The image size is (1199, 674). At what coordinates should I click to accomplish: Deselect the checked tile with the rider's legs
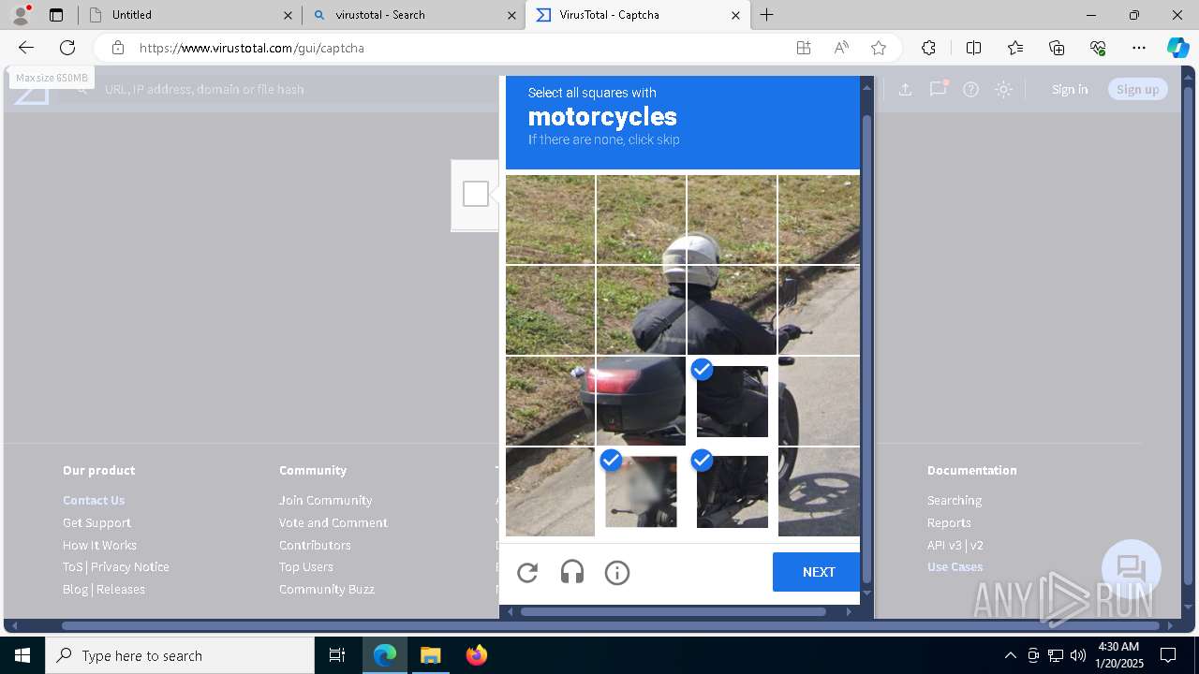pos(733,401)
